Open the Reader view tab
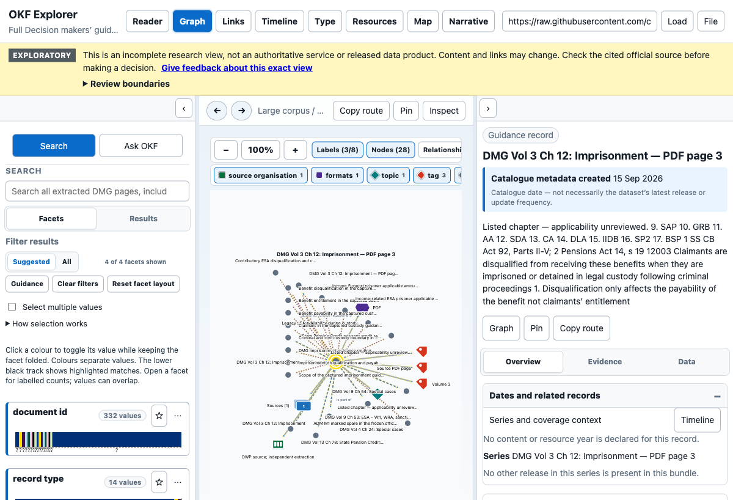Screen dimensions: 733x500 click(x=147, y=21)
